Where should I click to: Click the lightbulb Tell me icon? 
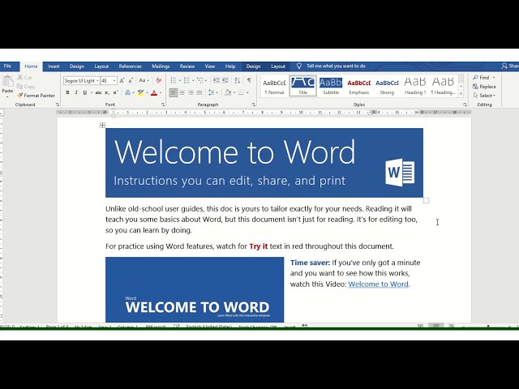[x=299, y=66]
